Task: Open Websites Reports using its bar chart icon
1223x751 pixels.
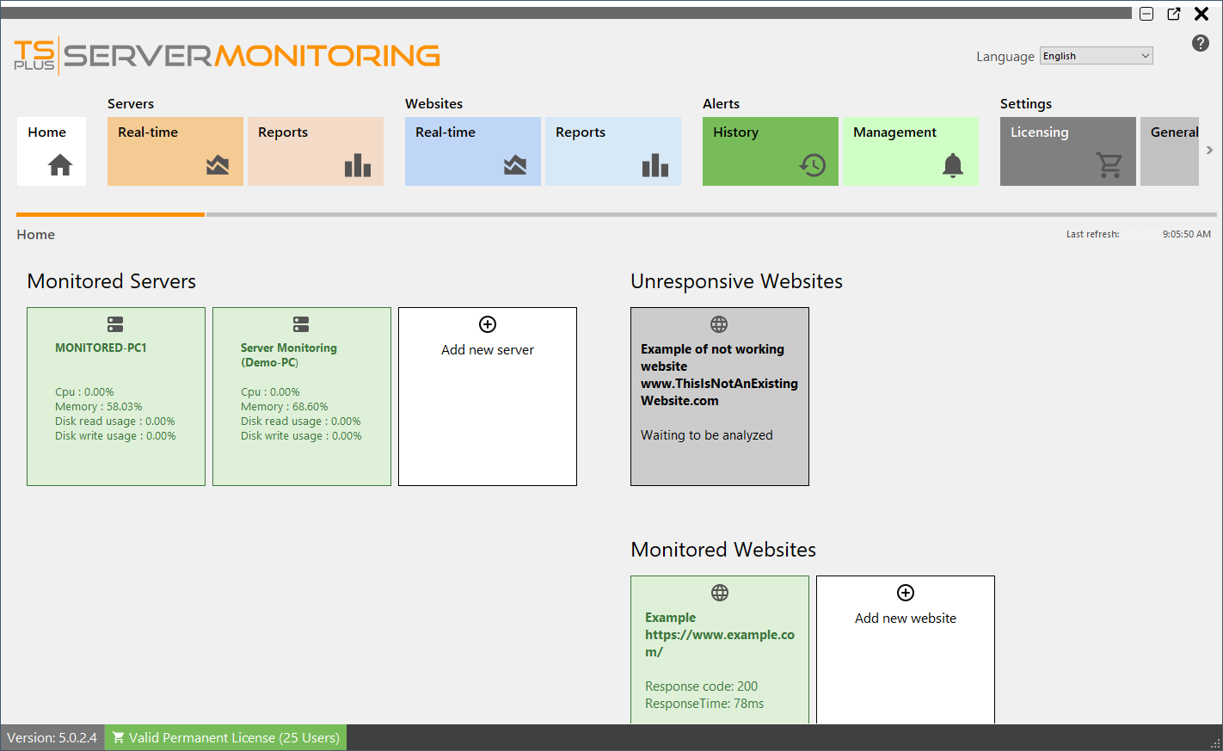Action: 655,164
